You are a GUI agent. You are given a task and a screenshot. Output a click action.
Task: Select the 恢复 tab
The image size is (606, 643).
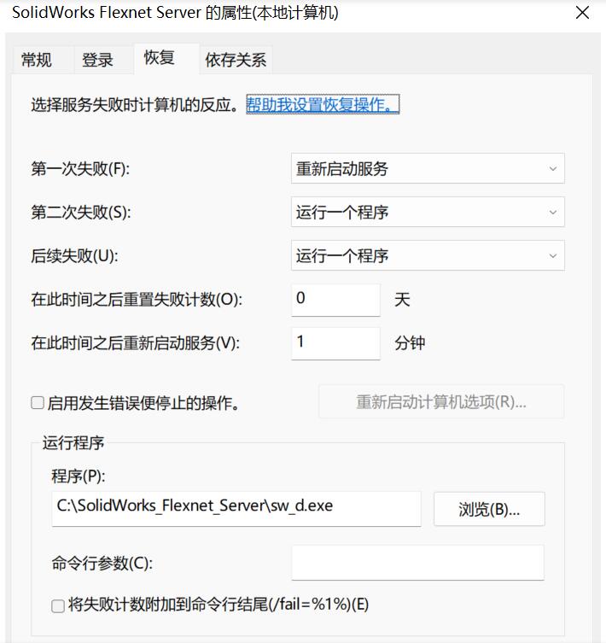click(160, 57)
